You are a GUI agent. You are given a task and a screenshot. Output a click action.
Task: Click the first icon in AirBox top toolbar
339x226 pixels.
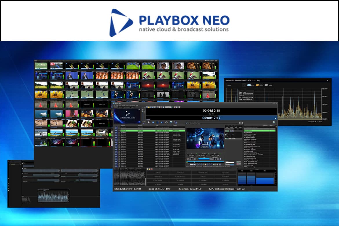147,107
